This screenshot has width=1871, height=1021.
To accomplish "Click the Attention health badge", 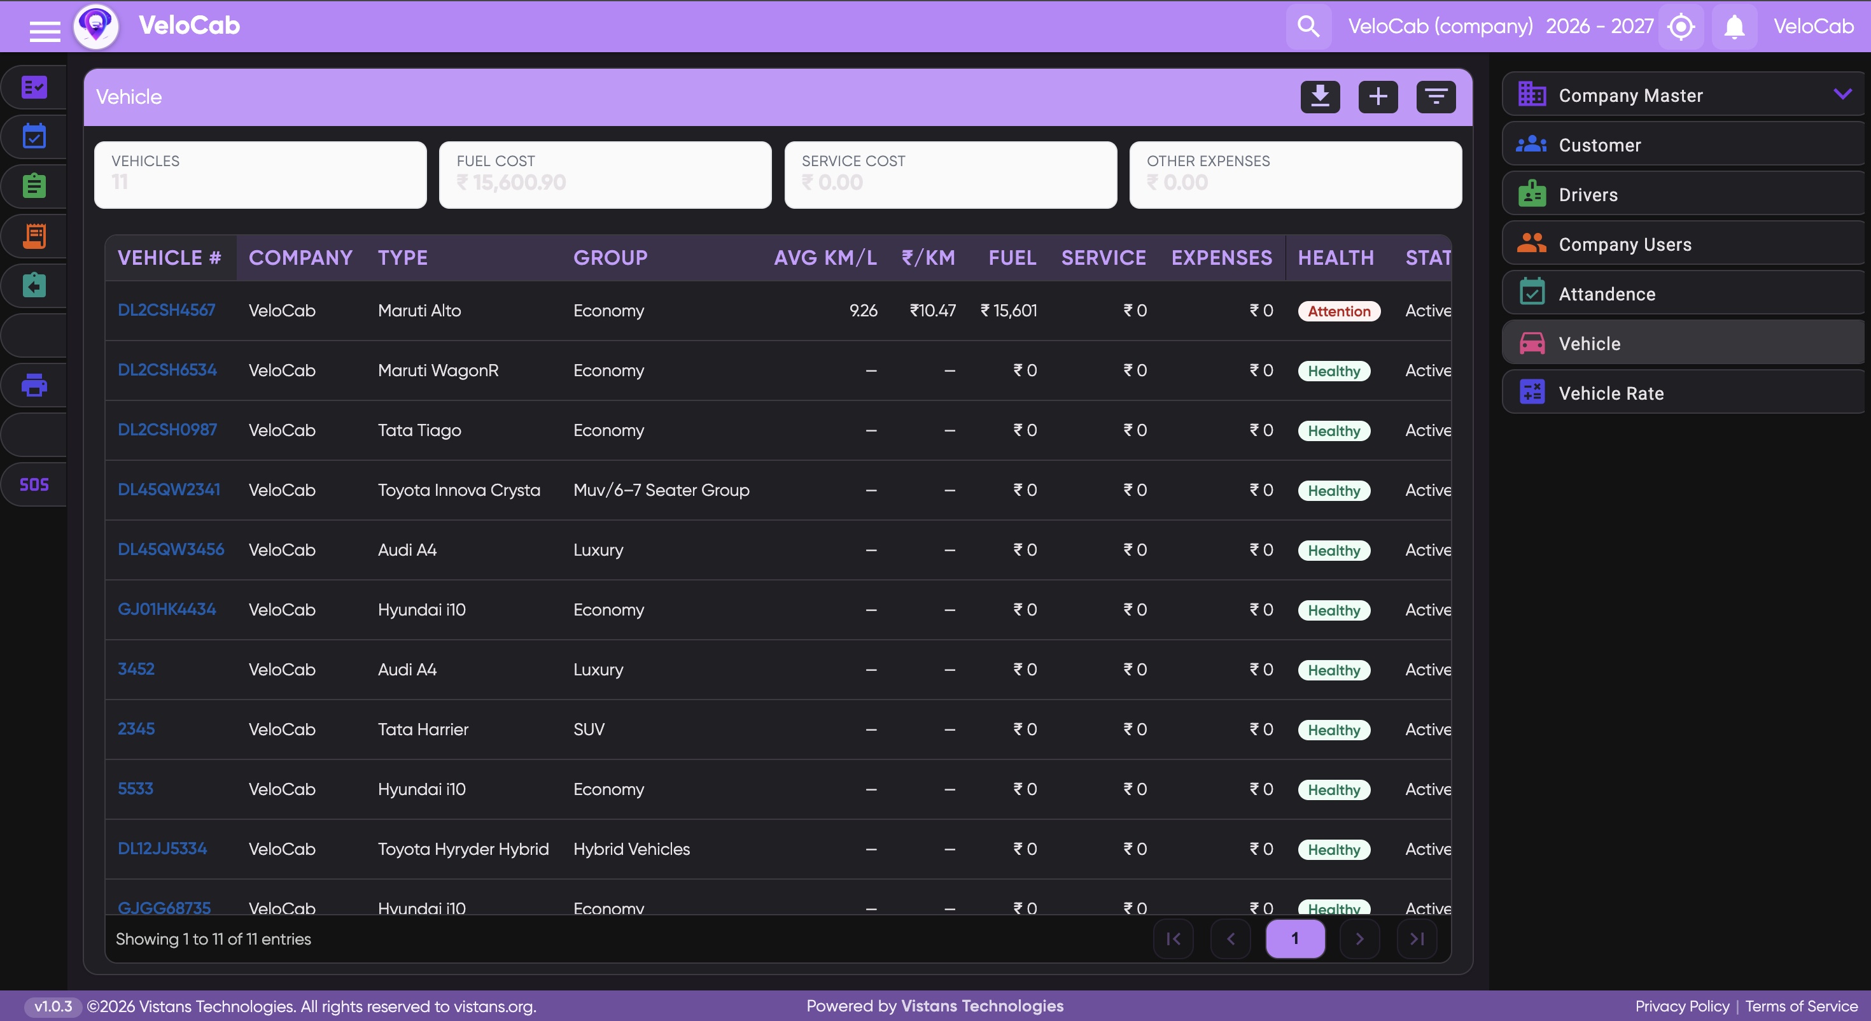I will pyautogui.click(x=1338, y=311).
